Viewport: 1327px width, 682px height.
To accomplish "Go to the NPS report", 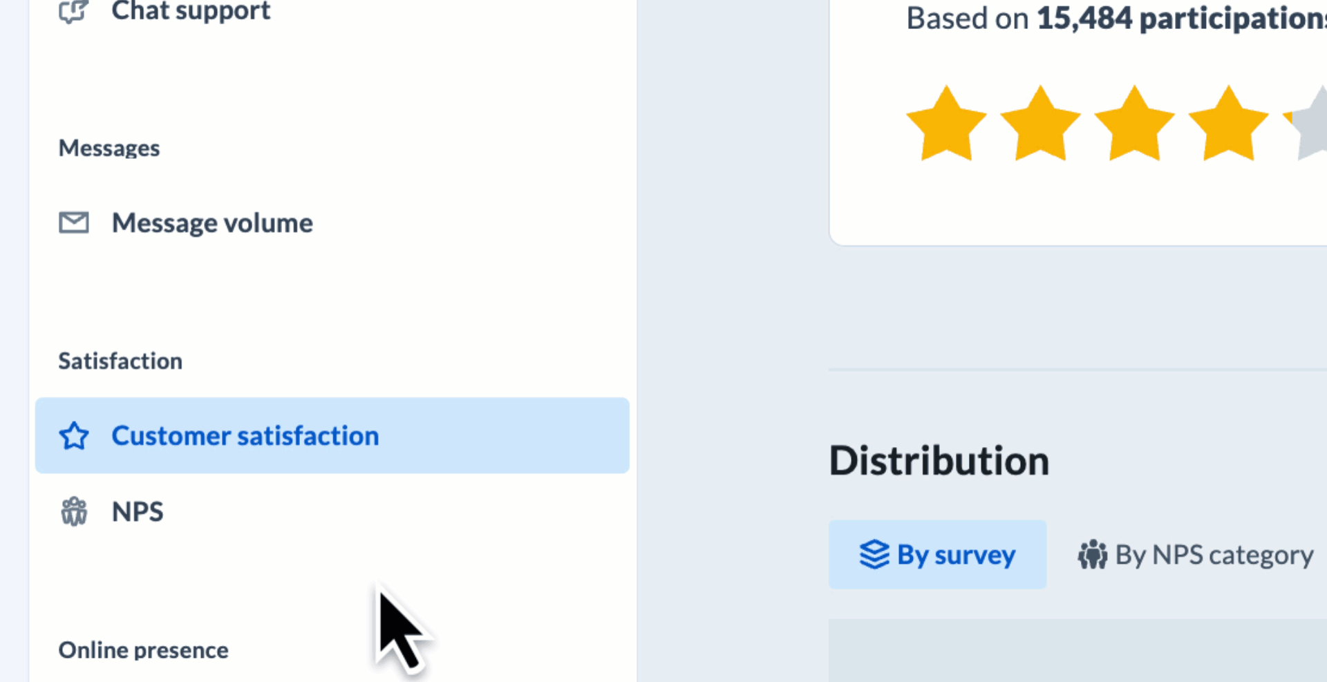I will [138, 512].
